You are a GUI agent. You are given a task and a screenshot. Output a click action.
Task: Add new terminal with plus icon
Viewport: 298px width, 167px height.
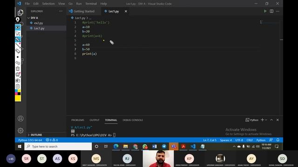[x=263, y=120]
